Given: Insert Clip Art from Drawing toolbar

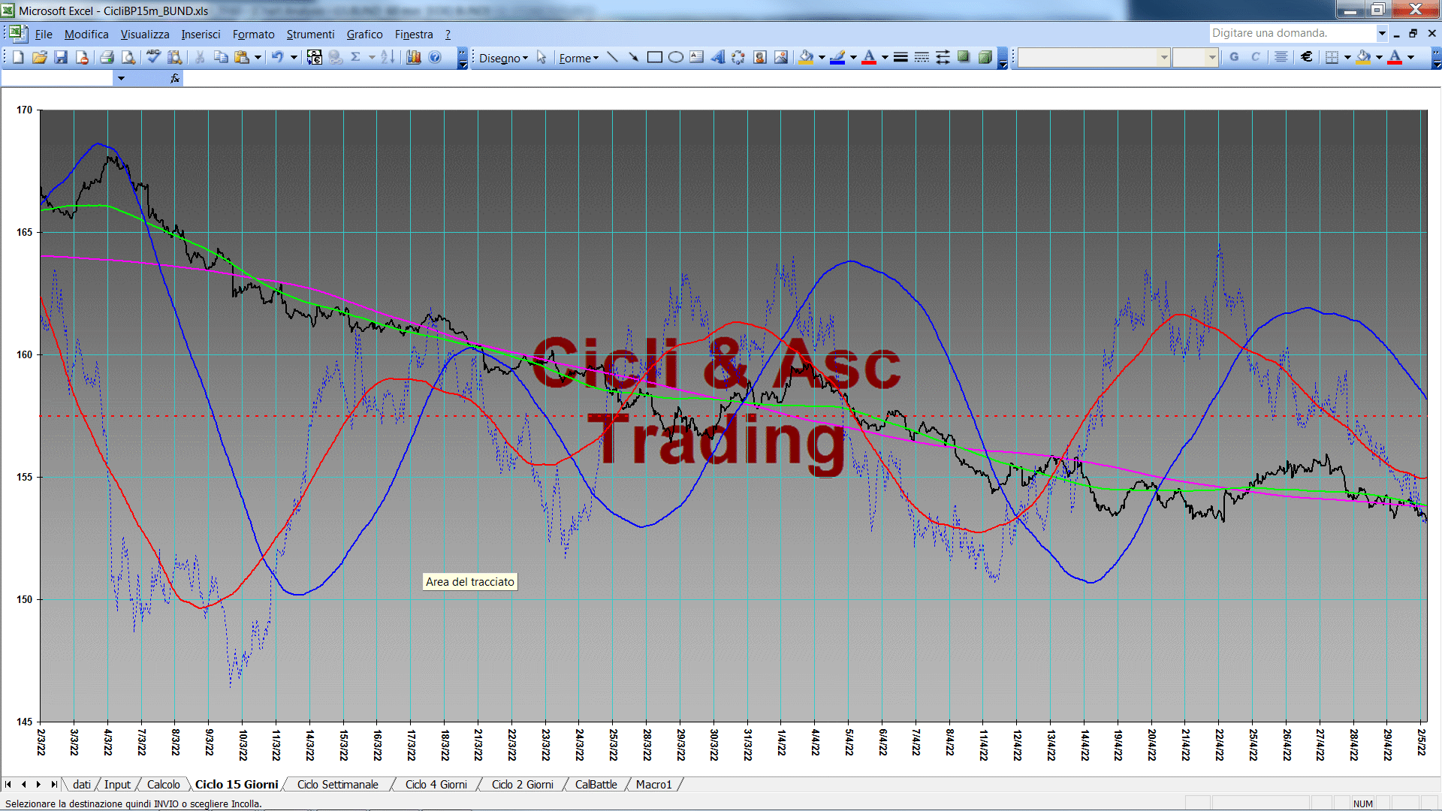Looking at the screenshot, I should (759, 57).
